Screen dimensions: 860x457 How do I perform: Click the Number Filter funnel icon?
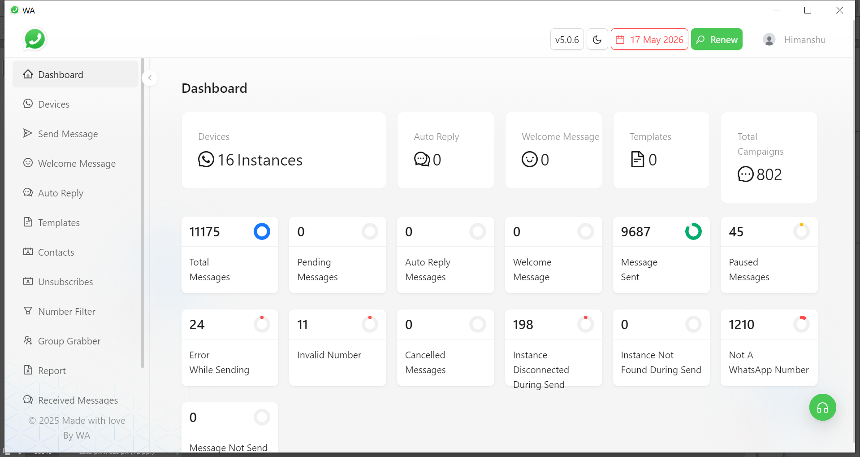tap(28, 311)
